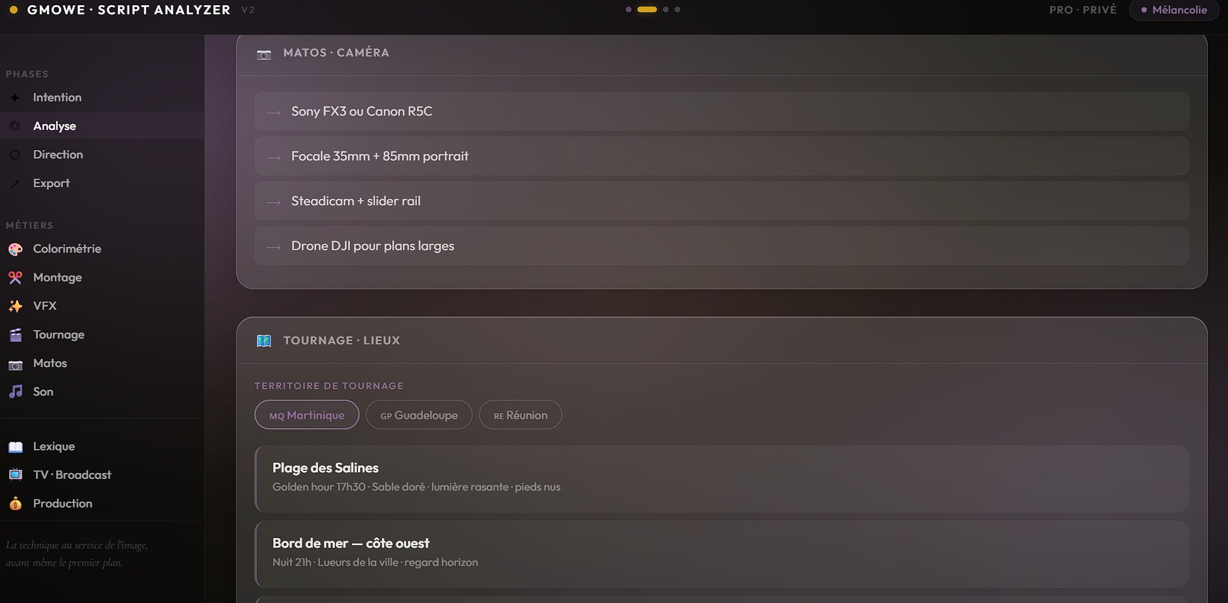The image size is (1228, 603).
Task: Select the Focale 35mm + 85mm portrait item
Action: [722, 156]
